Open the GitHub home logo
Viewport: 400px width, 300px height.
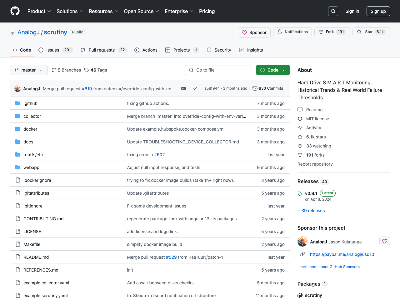click(x=15, y=11)
